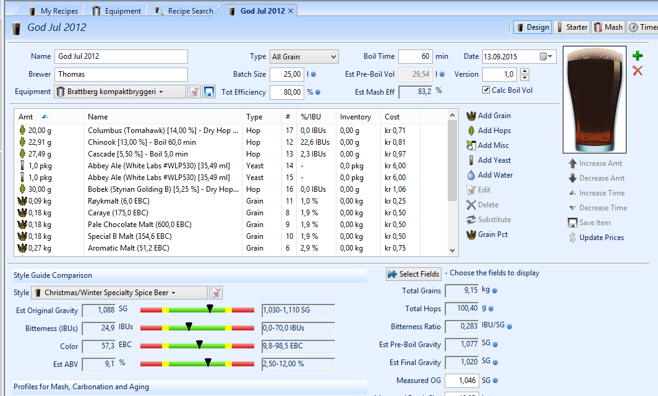Click the Add Grain icon
The width and height of the screenshot is (658, 396).
click(471, 116)
